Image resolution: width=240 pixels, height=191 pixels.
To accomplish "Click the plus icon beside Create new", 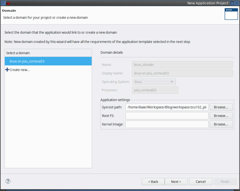I will (x=7, y=70).
